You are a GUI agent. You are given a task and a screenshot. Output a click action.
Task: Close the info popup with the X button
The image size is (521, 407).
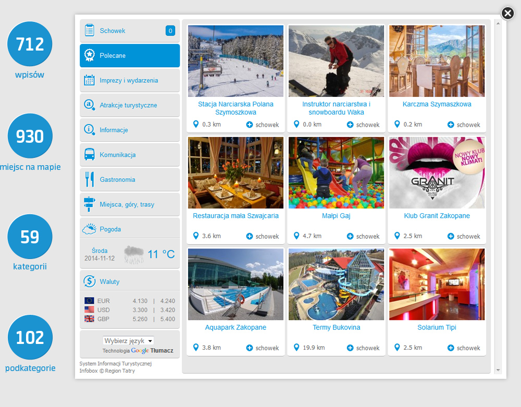(507, 14)
